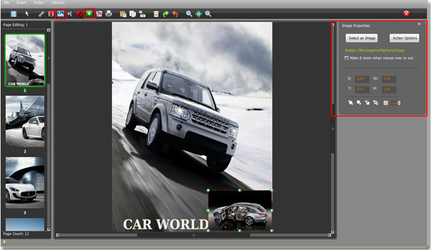
Task: Click the Paste clipboard icon
Action: pyautogui.click(x=123, y=14)
